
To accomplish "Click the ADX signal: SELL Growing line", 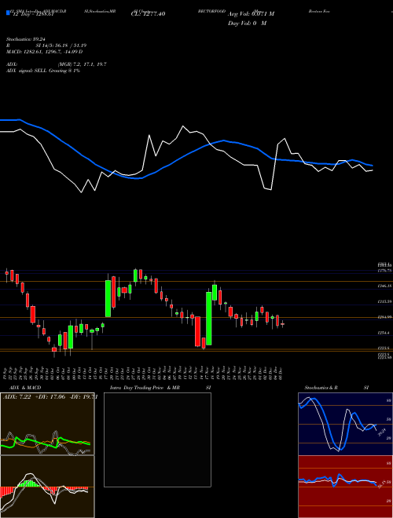I will [43, 71].
